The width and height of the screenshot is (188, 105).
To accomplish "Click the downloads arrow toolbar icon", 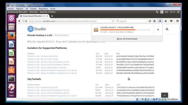I will click(x=160, y=21).
